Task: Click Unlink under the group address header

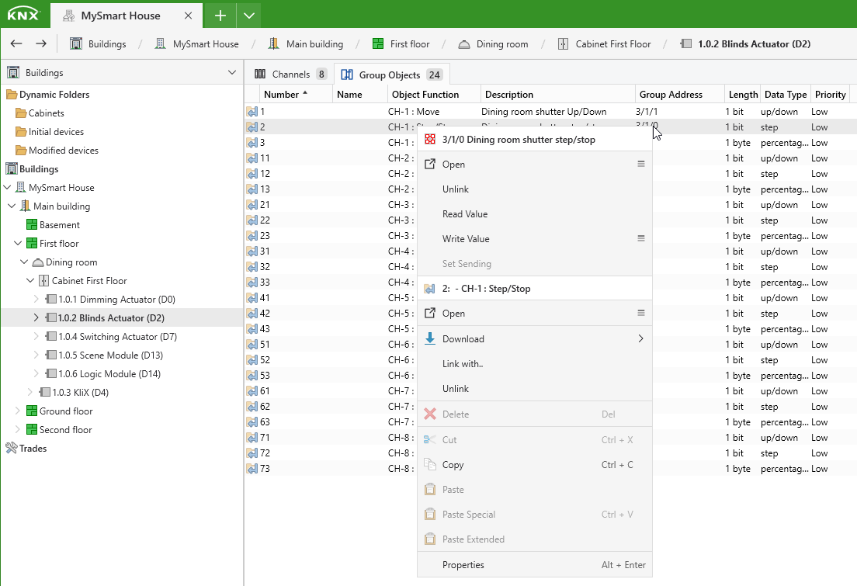Action: 455,189
